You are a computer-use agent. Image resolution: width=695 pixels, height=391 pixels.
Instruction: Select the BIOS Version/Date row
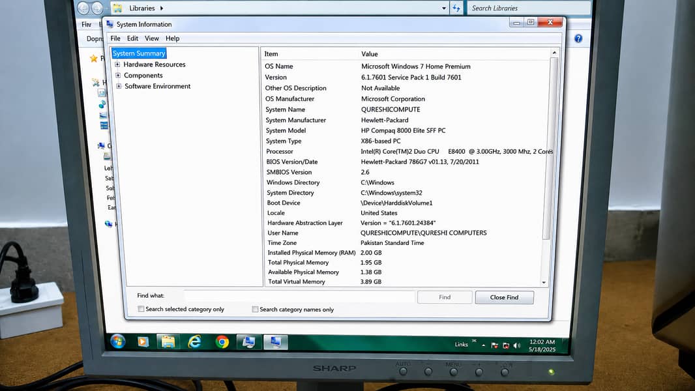[407, 162]
